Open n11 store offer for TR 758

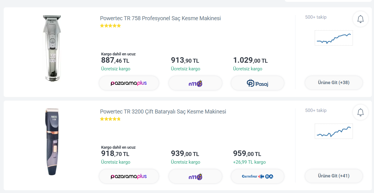tap(195, 83)
